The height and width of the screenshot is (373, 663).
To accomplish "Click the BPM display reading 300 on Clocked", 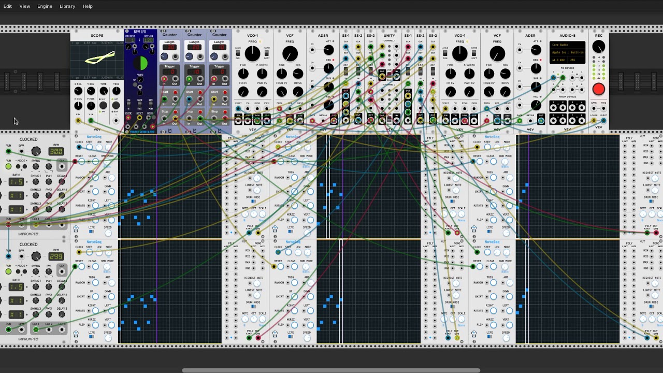I will [x=56, y=151].
